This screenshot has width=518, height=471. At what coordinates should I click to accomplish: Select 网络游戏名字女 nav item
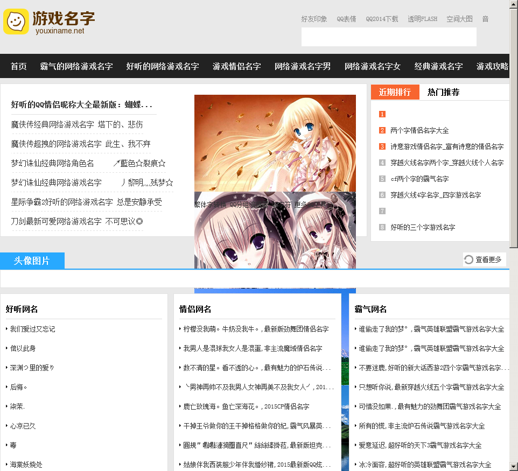[372, 66]
